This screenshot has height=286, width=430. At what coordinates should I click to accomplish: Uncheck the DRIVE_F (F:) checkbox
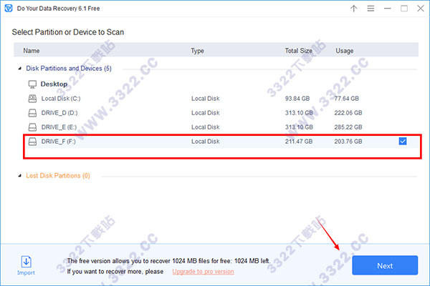click(403, 142)
